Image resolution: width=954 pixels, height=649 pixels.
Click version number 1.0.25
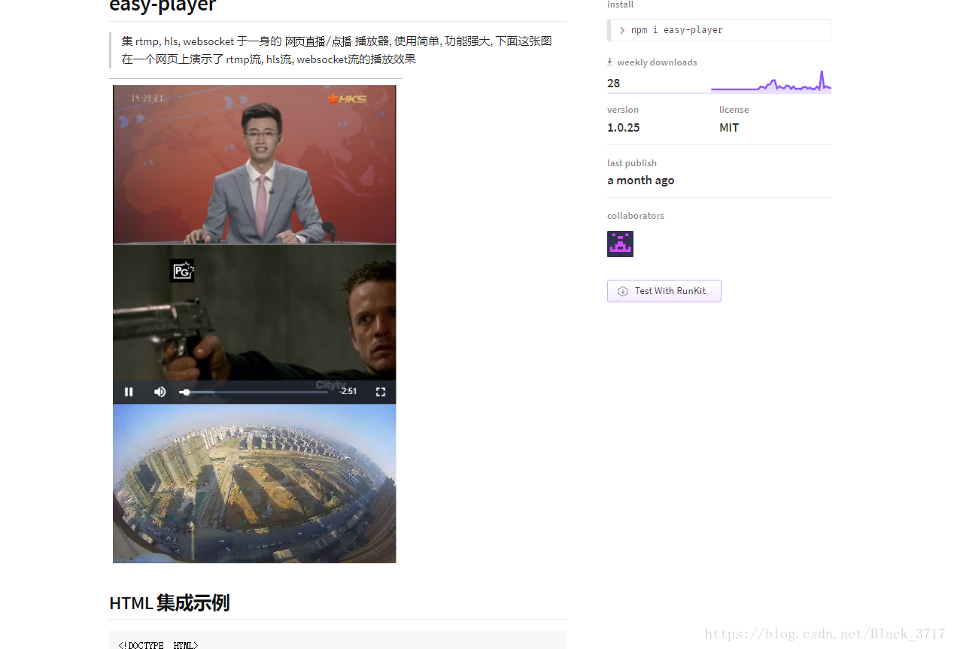coord(624,128)
